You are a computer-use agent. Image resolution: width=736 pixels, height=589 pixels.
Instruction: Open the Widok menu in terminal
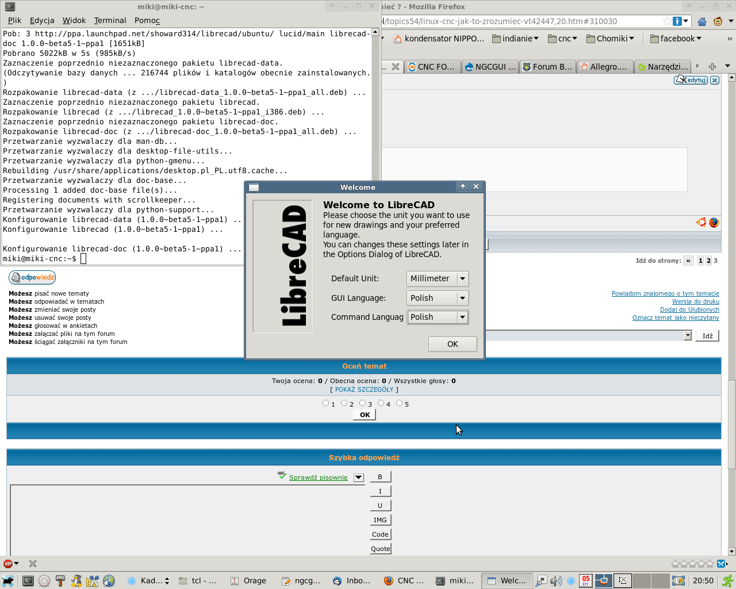pos(74,20)
